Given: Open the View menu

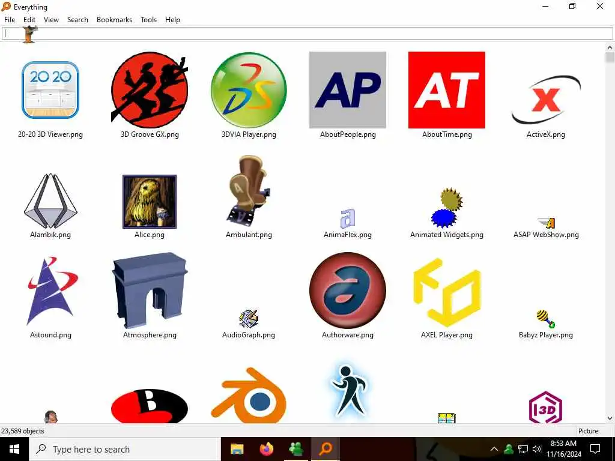Looking at the screenshot, I should tap(51, 20).
